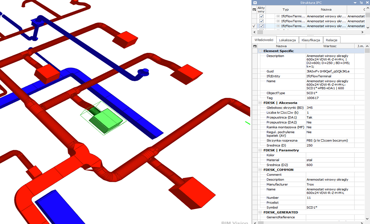Image resolution: width=370 pixels, height=224 pixels.
Task: Toggle the second IfcFlowTerminal Aktywny checkbox
Action: (x=261, y=21)
